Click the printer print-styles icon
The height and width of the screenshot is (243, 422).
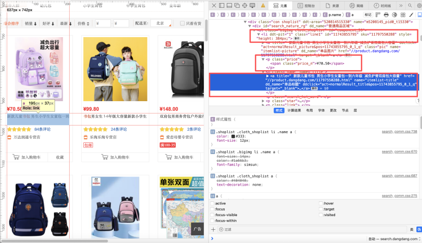coord(386,15)
